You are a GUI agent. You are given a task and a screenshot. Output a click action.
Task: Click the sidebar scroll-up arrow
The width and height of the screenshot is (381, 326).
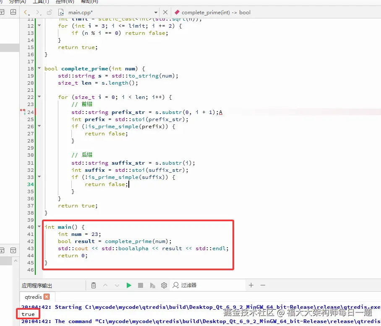point(16,261)
